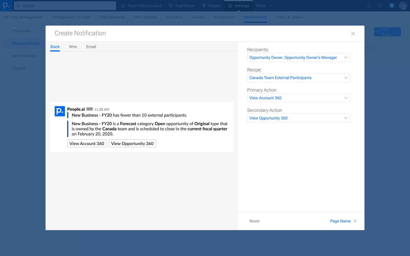Open the chat messages icon
This screenshot has width=410, height=256.
tap(392, 6)
